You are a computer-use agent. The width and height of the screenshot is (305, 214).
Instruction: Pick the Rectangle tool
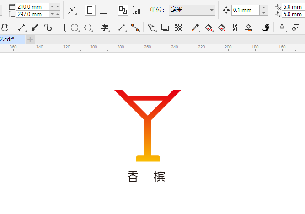pos(61,27)
